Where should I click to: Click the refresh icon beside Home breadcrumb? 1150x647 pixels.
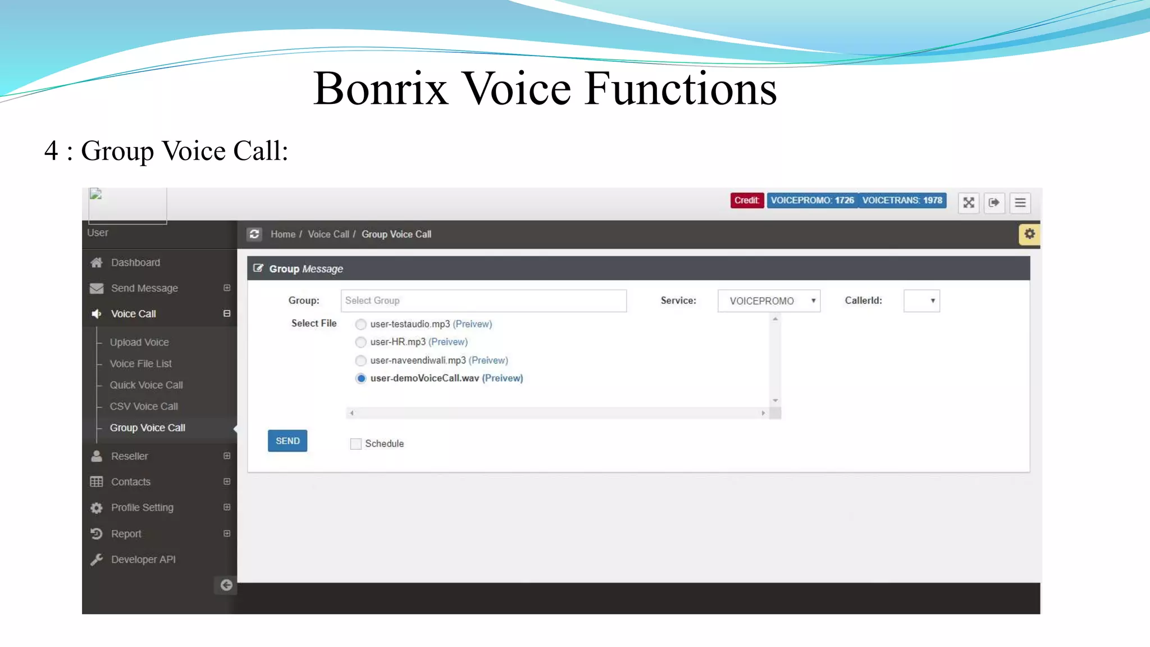point(254,234)
